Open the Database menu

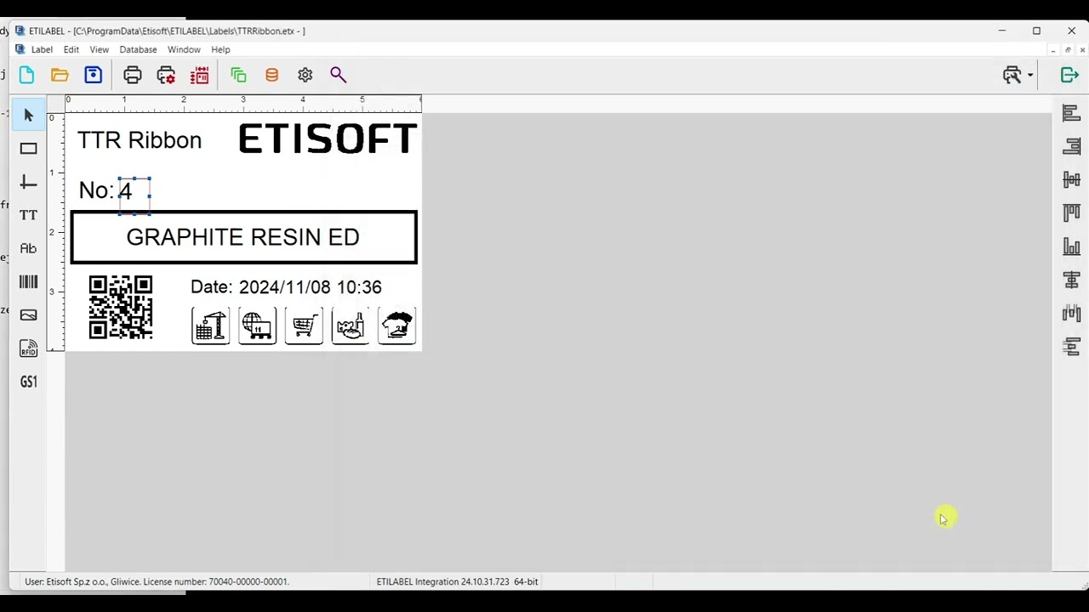(x=138, y=49)
